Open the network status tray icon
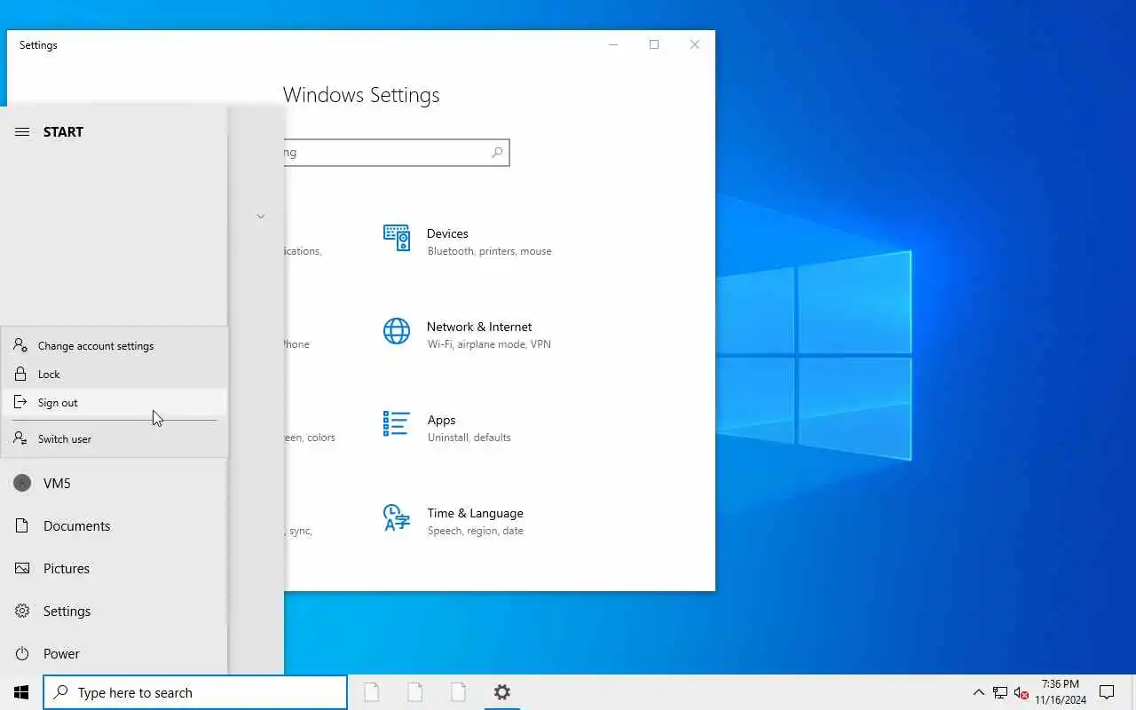 [1000, 692]
